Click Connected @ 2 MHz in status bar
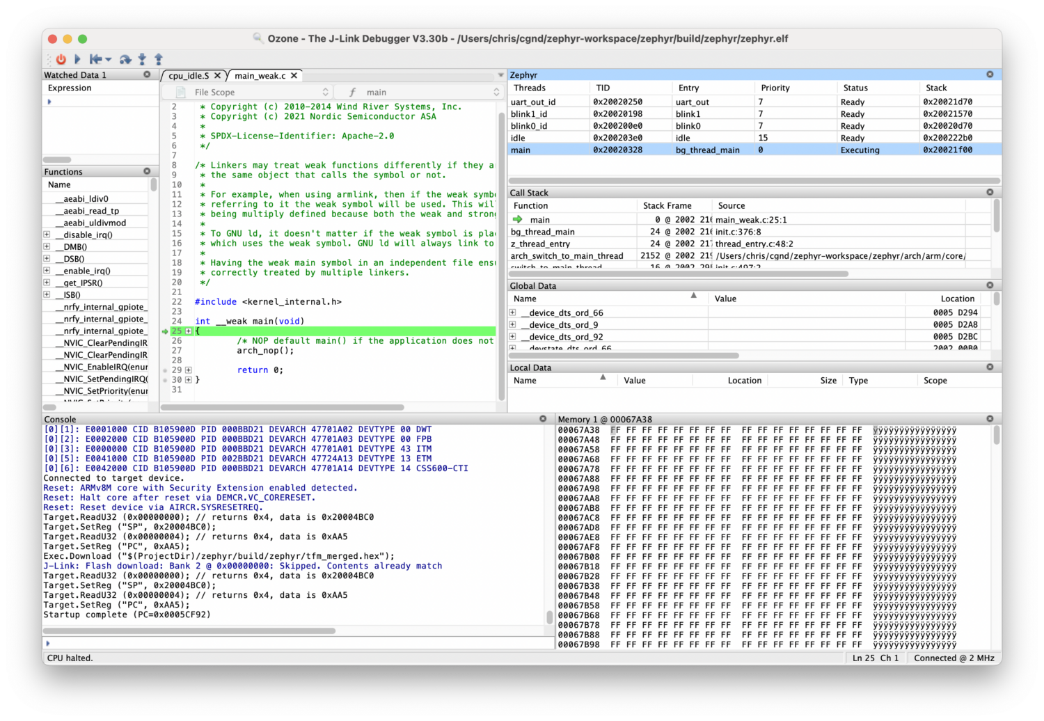The width and height of the screenshot is (1044, 721). pos(954,658)
